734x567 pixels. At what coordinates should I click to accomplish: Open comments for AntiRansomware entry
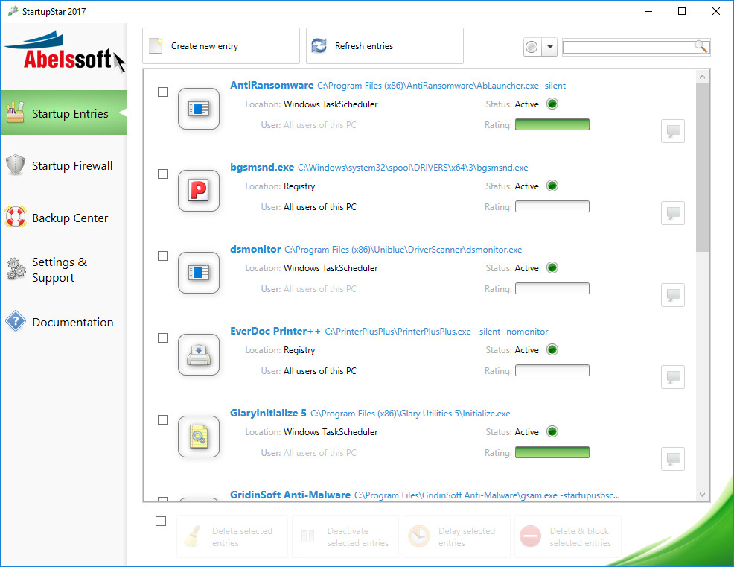673,131
